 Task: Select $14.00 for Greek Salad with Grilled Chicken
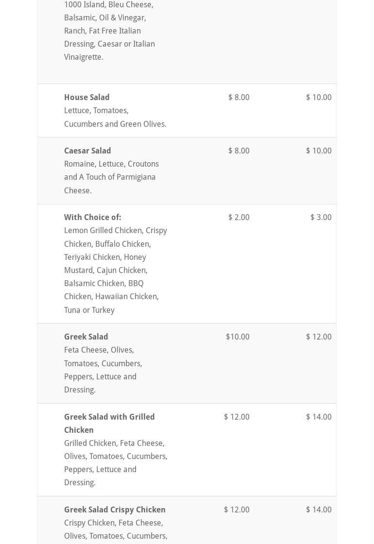click(x=319, y=417)
